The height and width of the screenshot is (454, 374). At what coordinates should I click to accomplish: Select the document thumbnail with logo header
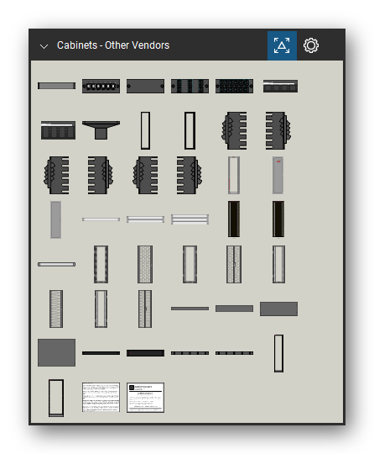click(145, 398)
